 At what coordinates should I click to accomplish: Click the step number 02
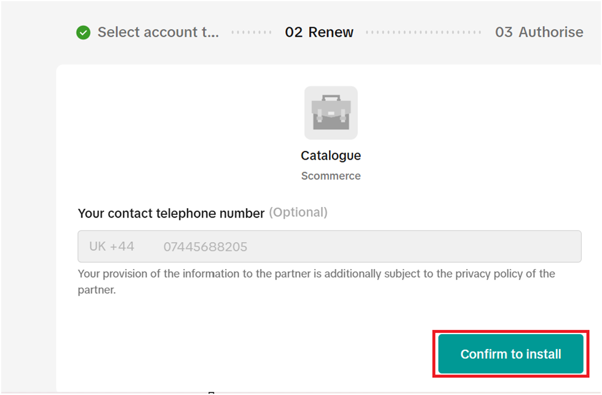[294, 33]
